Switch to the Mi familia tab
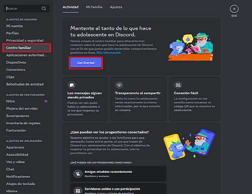252x194 pixels. coord(94,7)
